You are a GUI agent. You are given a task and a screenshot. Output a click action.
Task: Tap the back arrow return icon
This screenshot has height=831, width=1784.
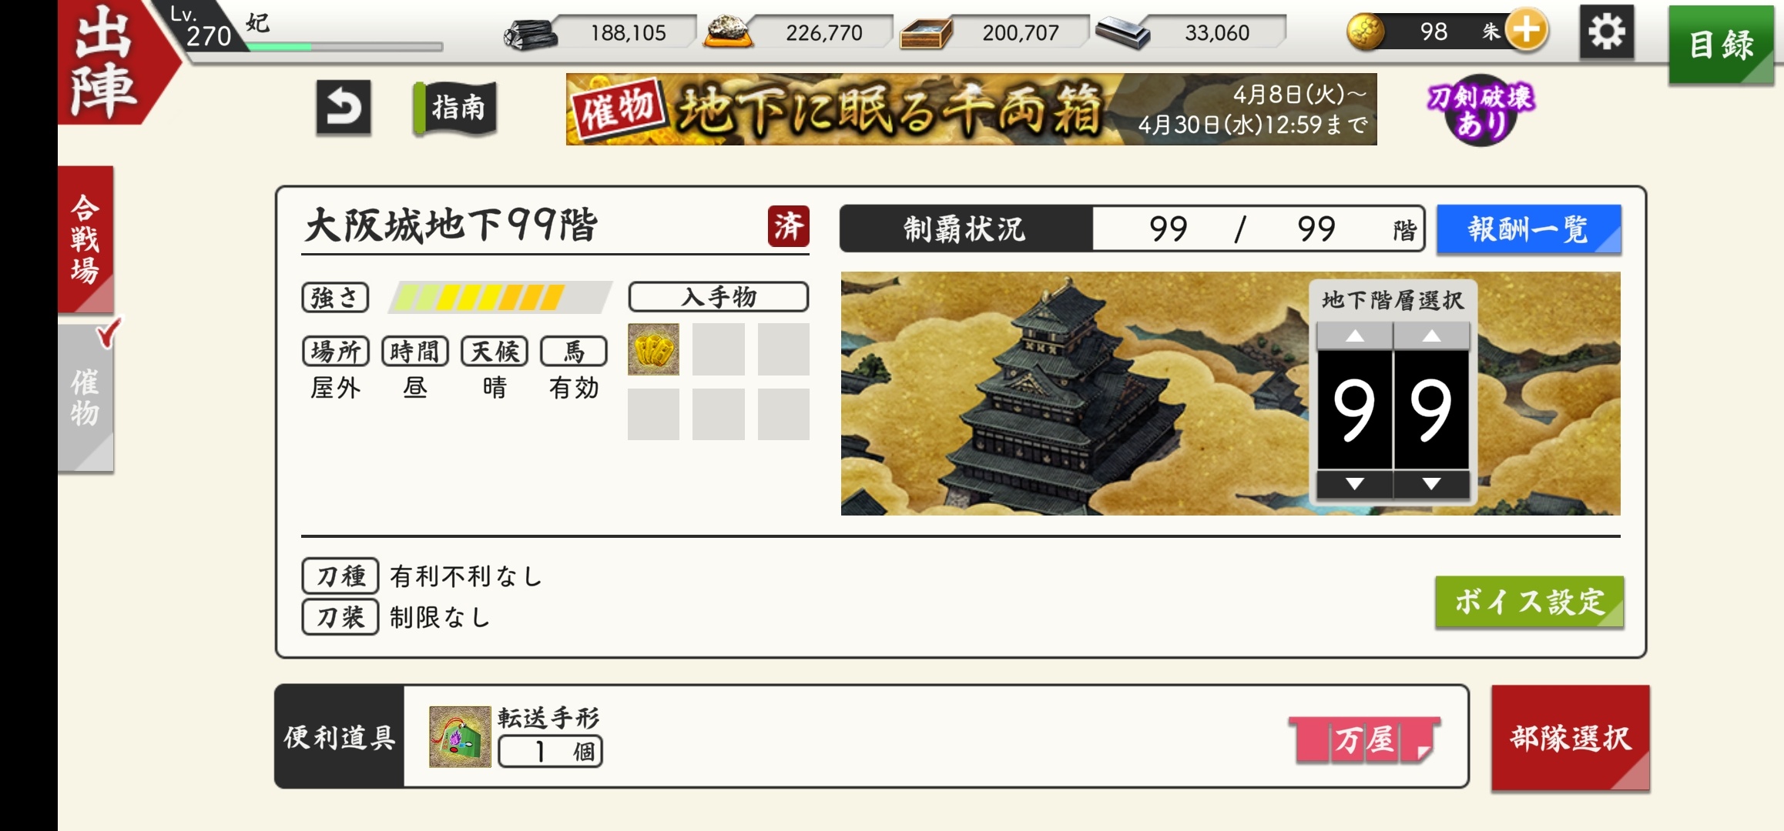pos(344,108)
